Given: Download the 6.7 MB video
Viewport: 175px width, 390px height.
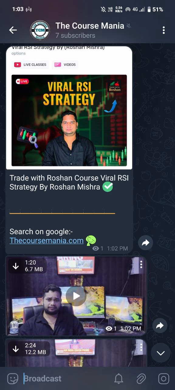Looking at the screenshot, I should click(x=16, y=266).
